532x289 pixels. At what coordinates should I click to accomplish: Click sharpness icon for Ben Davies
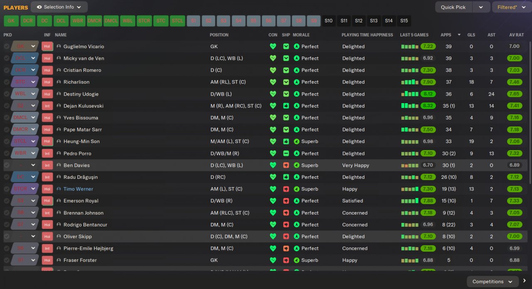[x=286, y=165]
